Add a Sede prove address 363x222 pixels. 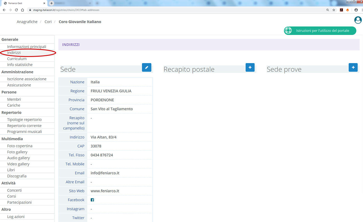353,68
